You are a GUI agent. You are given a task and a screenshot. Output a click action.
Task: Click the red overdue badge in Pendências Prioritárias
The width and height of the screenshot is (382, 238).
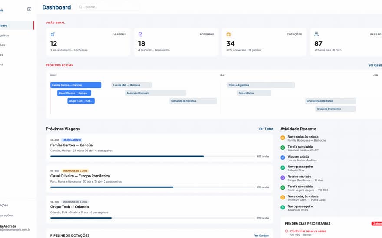pyautogui.click(x=377, y=223)
